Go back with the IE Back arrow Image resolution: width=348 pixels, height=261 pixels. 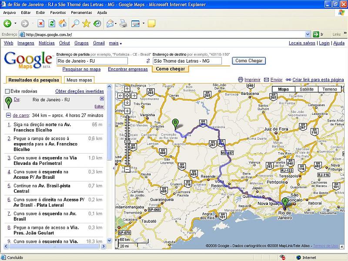[7, 23]
